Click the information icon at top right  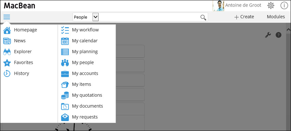tap(284, 5)
